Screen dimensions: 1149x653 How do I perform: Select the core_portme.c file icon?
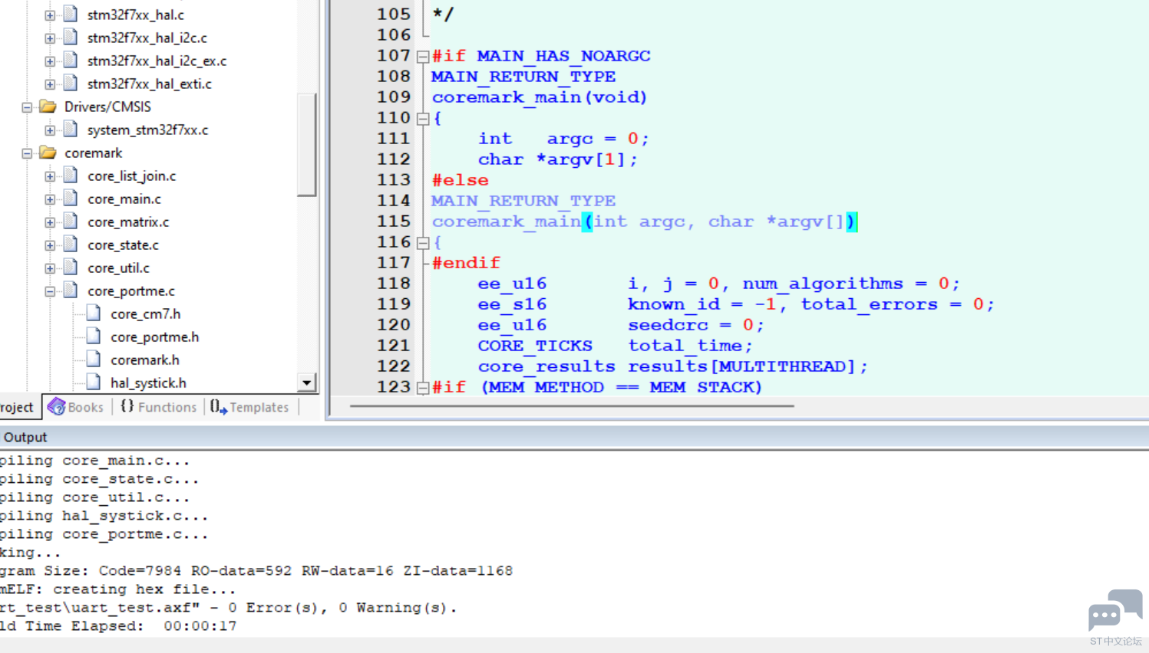point(71,290)
